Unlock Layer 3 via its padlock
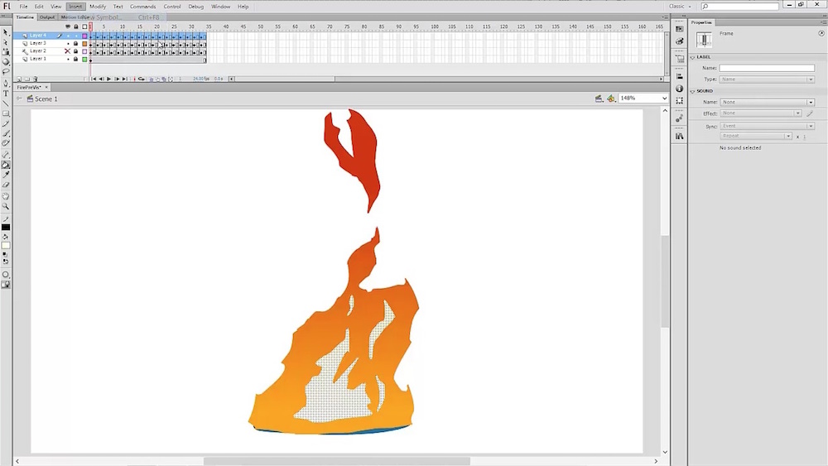This screenshot has width=828, height=466. [75, 43]
